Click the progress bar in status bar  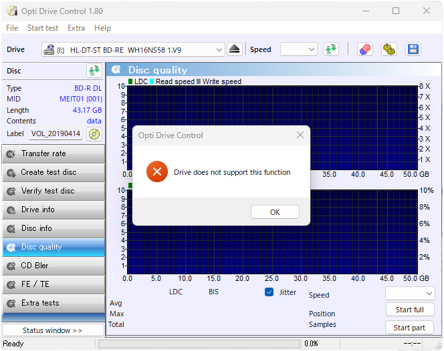199,344
